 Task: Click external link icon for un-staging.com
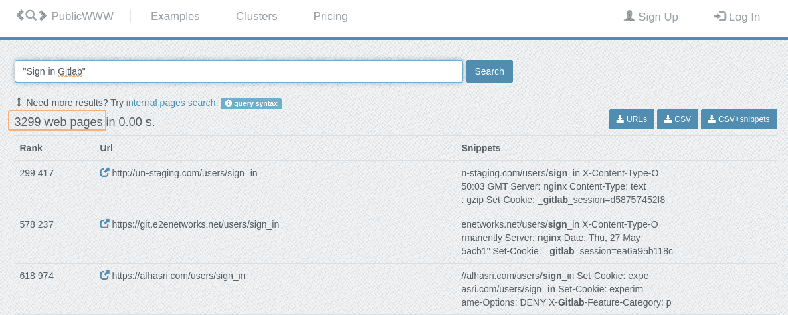click(104, 173)
